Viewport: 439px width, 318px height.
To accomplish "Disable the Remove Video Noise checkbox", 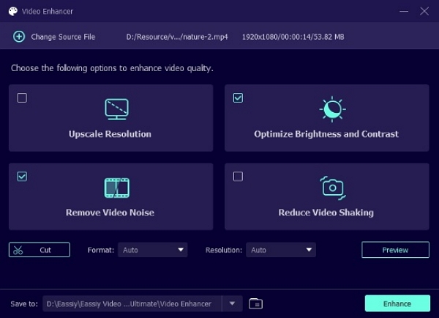I will pos(22,176).
